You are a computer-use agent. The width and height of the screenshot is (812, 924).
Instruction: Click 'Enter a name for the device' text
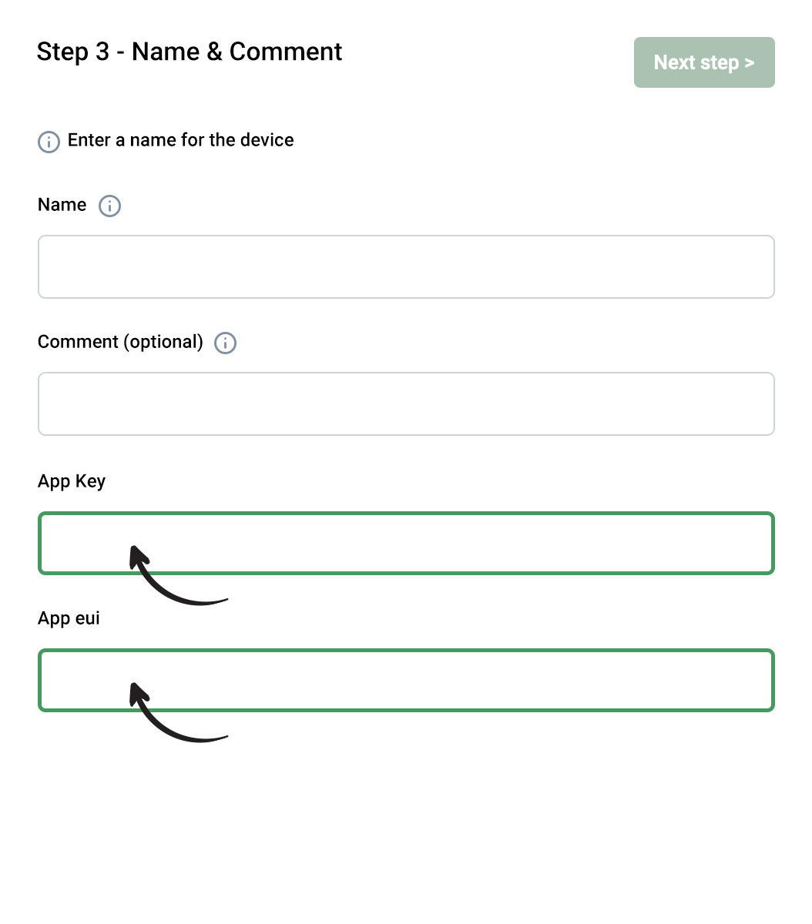[x=181, y=140]
